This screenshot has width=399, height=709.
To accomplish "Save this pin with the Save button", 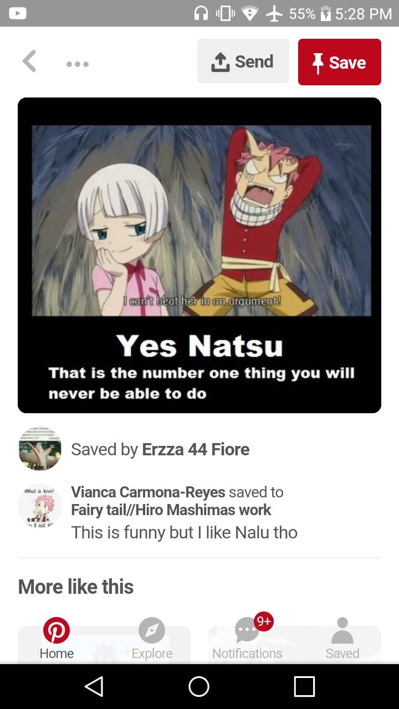I will point(340,62).
